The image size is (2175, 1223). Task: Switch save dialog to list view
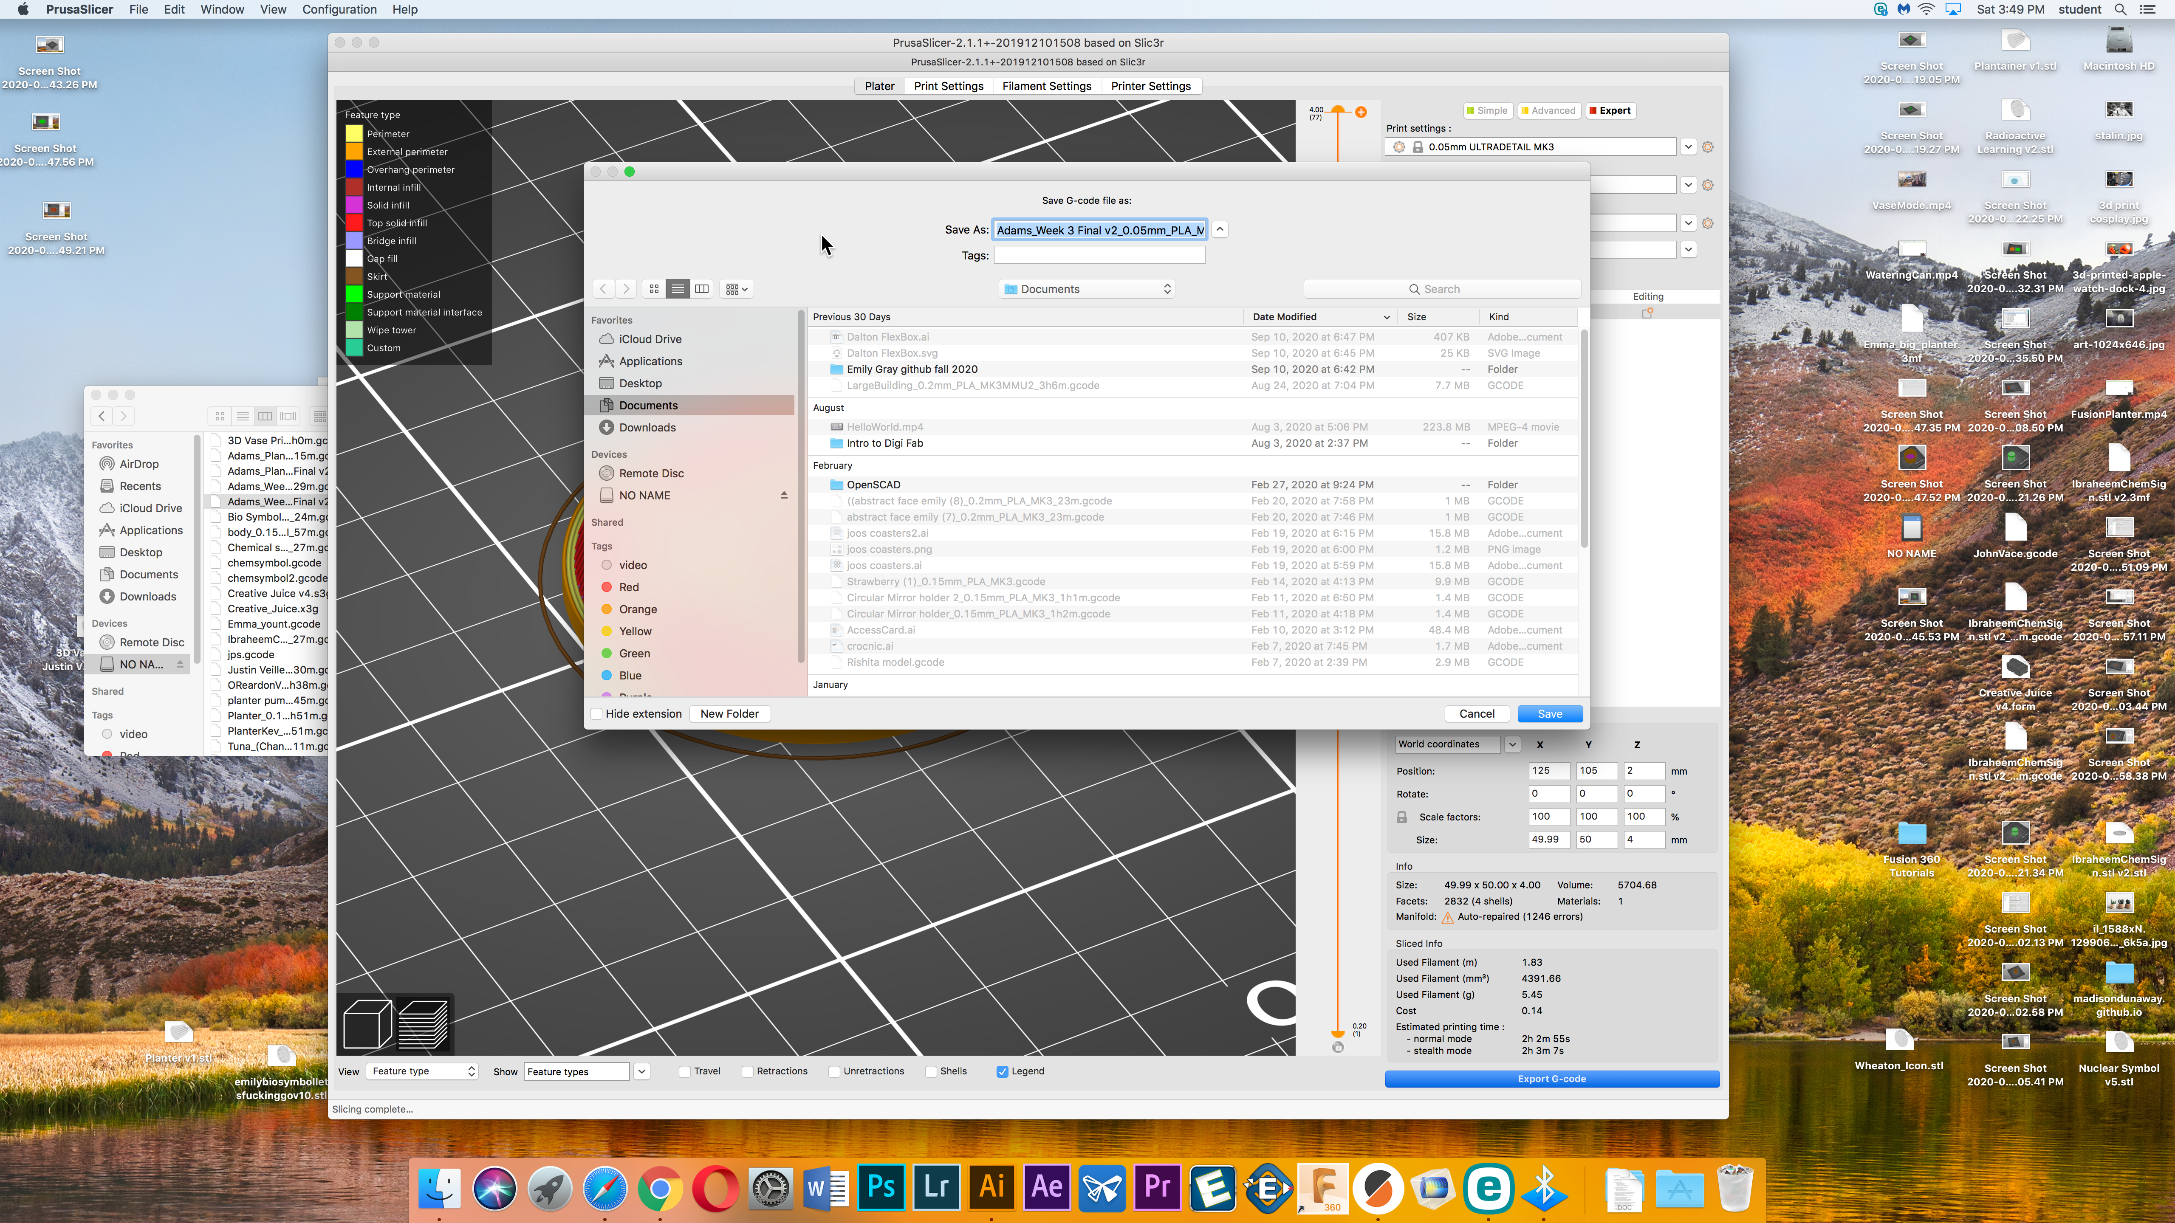pos(677,289)
